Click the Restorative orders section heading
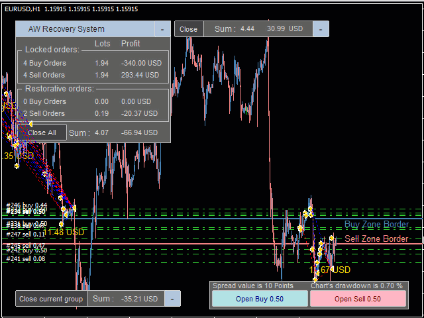This screenshot has height=318, width=424. [x=60, y=88]
